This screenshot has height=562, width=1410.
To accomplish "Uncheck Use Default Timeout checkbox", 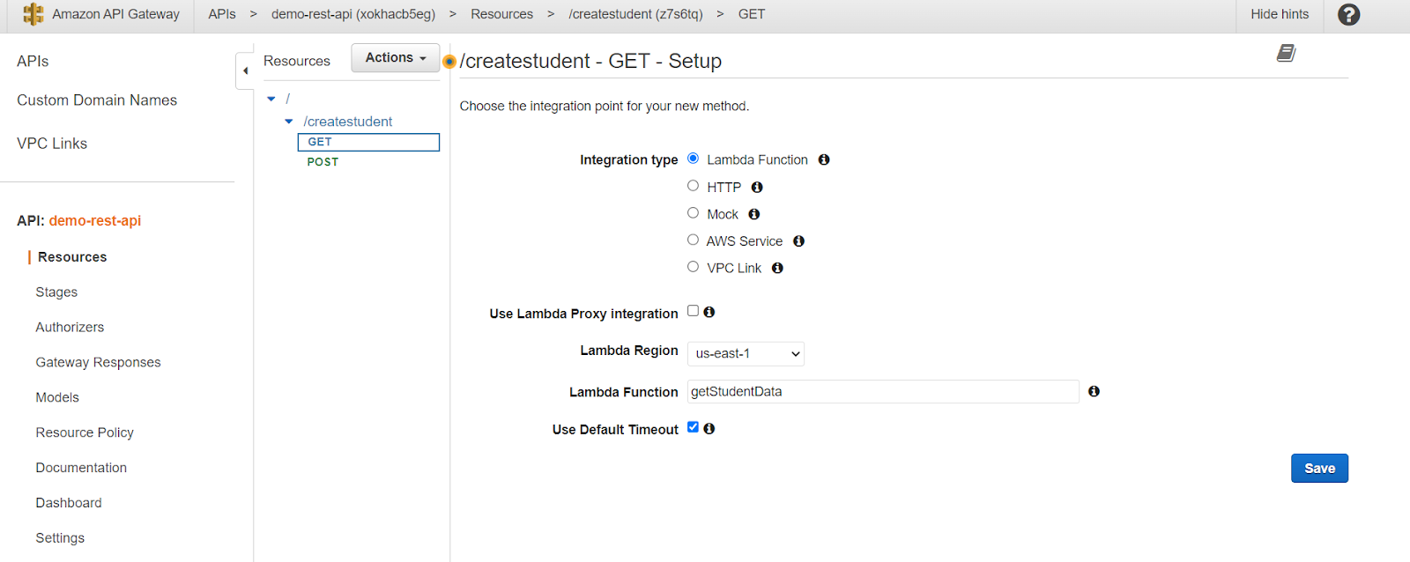I will point(694,427).
